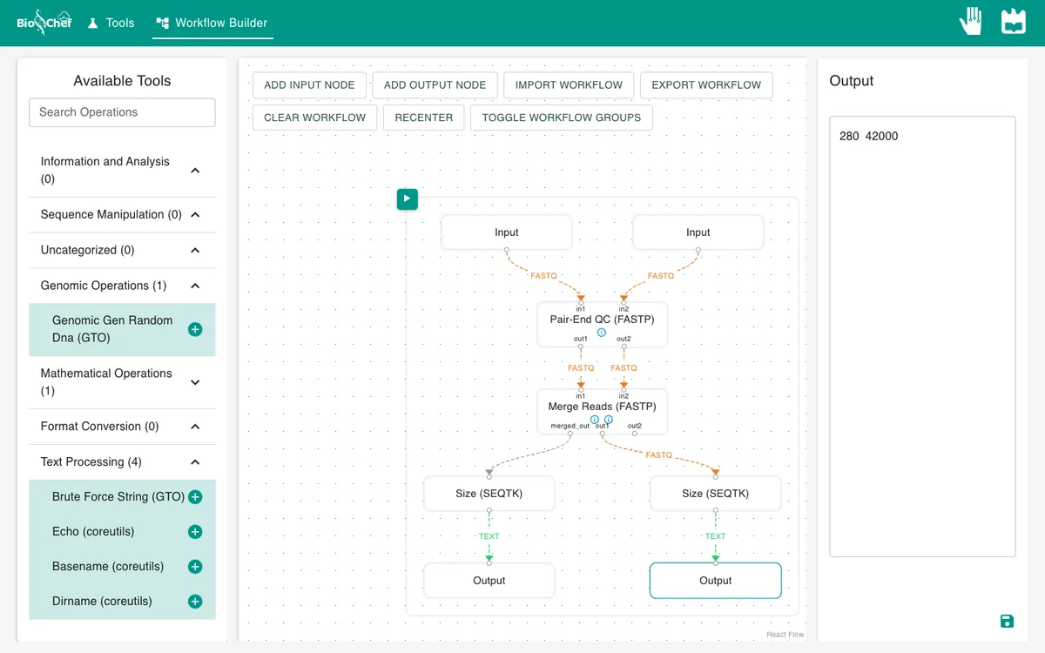Add the Basename (coreutils) tool

[195, 567]
